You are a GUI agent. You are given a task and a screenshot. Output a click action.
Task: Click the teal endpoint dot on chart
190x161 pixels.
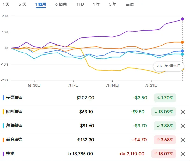tap(182, 54)
